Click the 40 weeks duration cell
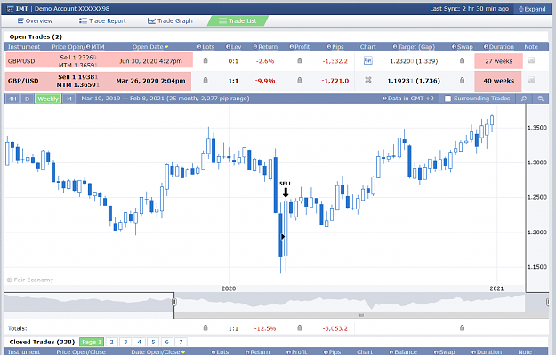 [498, 81]
